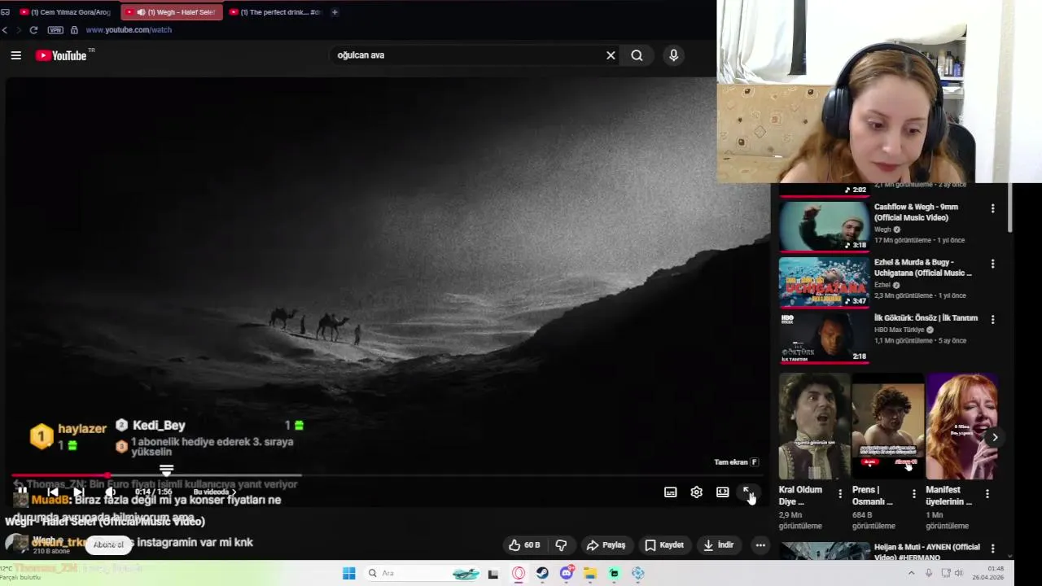Mute the video player volume
Screen dimensions: 1042x586
(110, 492)
